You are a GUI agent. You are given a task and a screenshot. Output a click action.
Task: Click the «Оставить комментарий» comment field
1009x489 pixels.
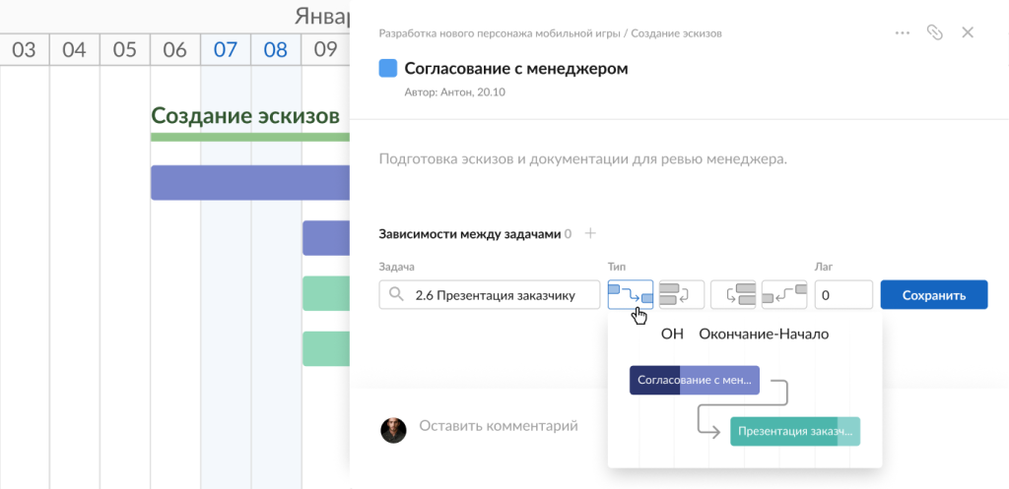(498, 425)
